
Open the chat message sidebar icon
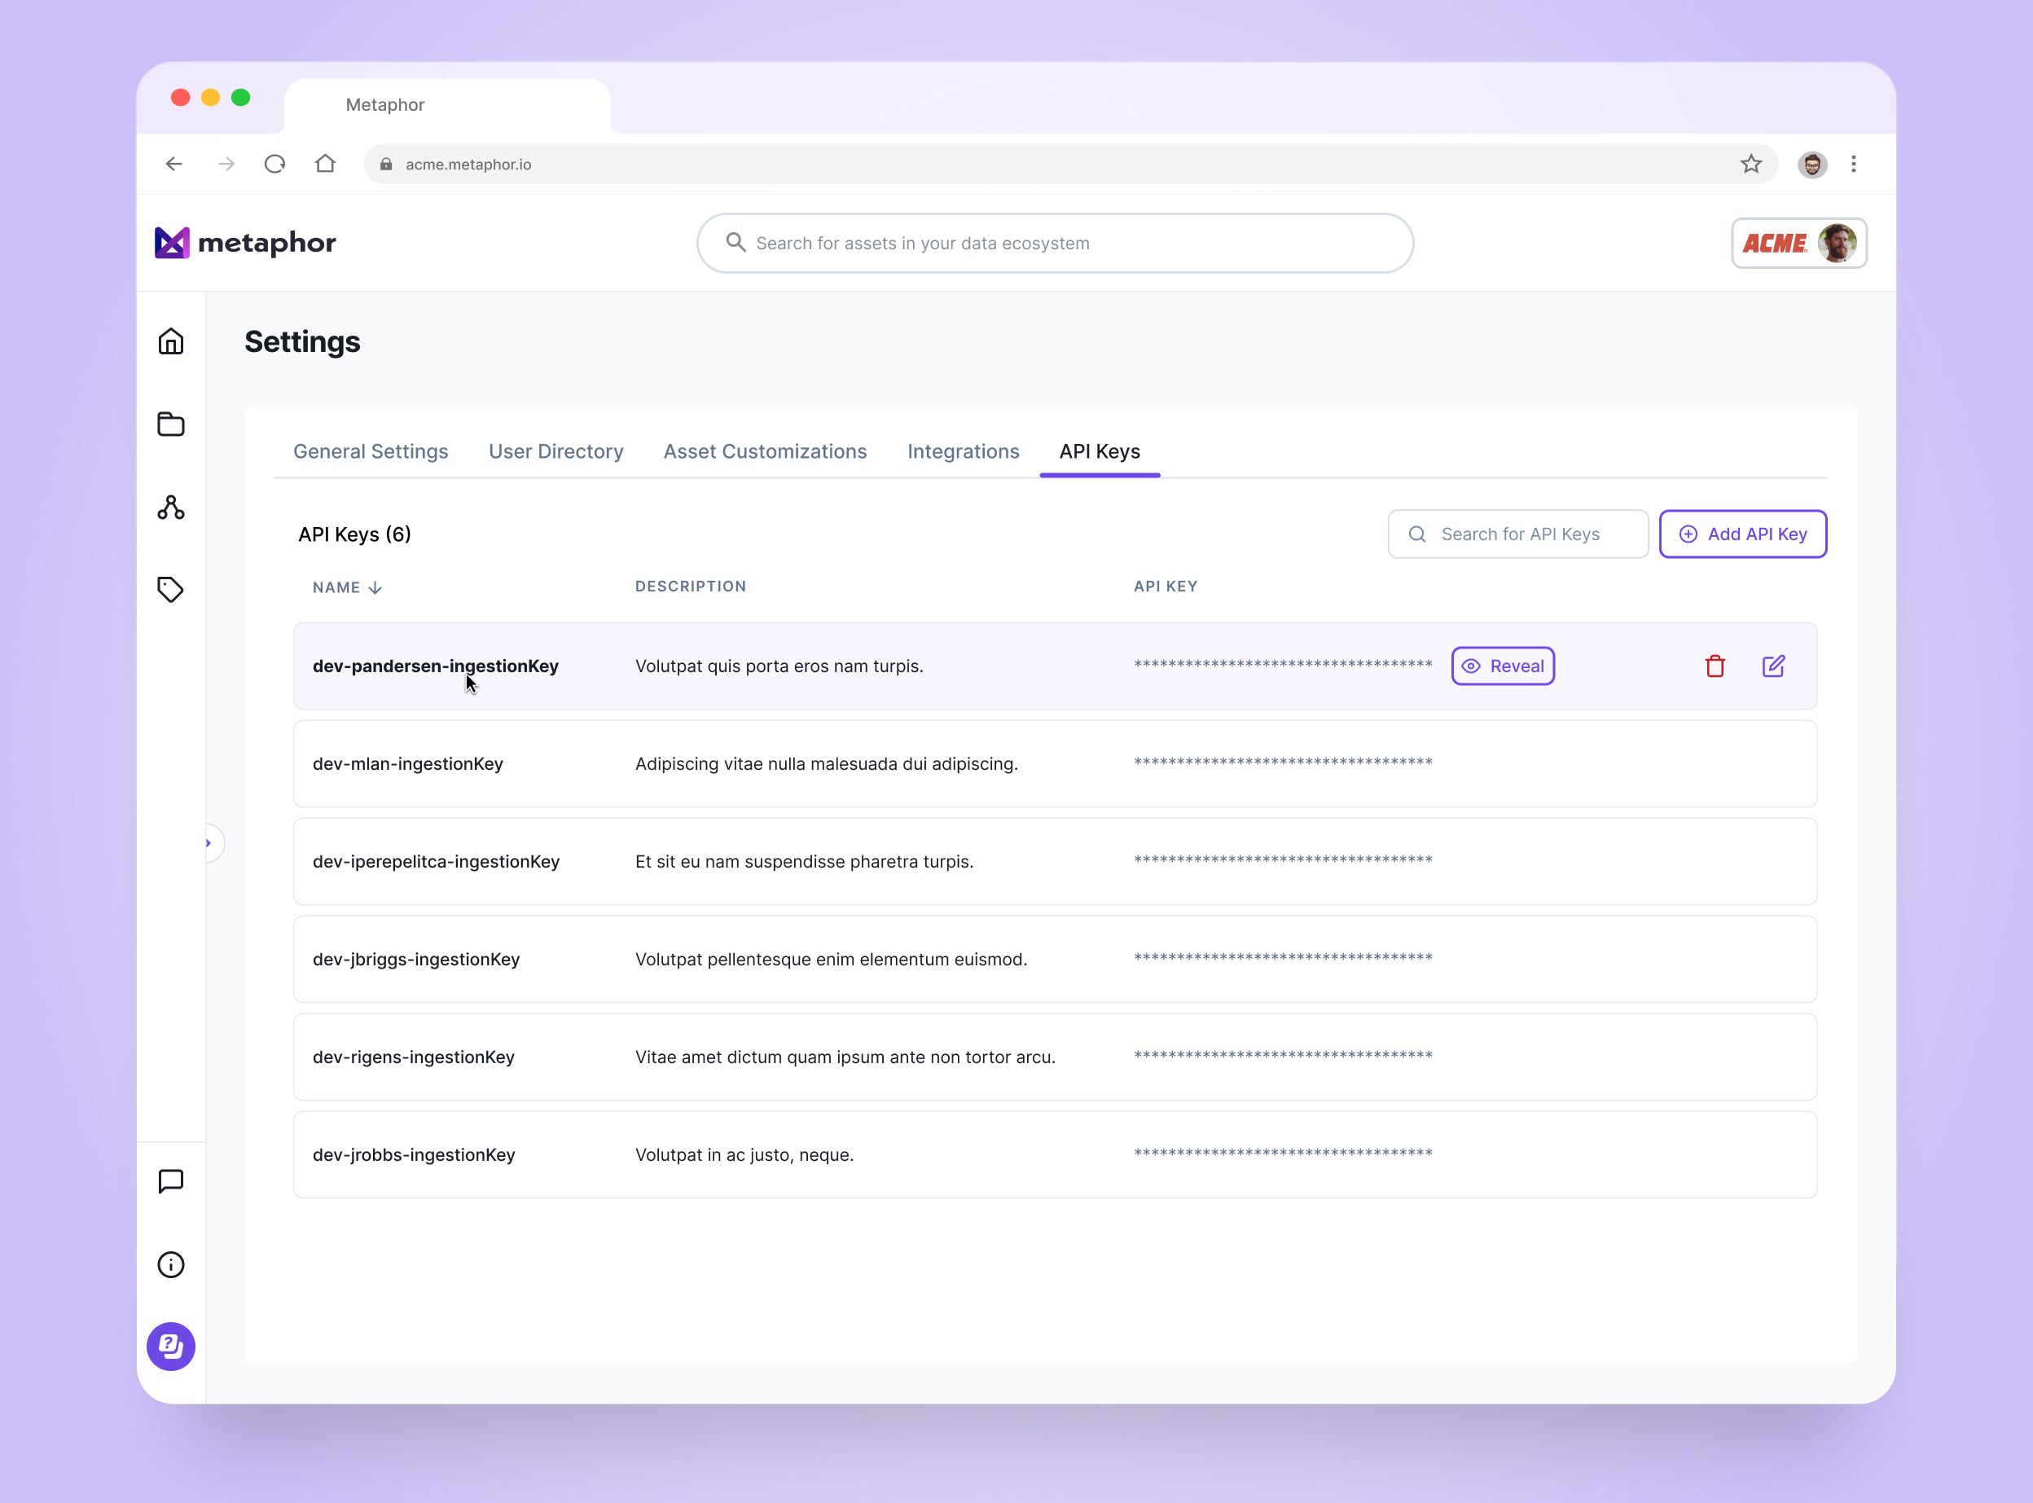[171, 1181]
